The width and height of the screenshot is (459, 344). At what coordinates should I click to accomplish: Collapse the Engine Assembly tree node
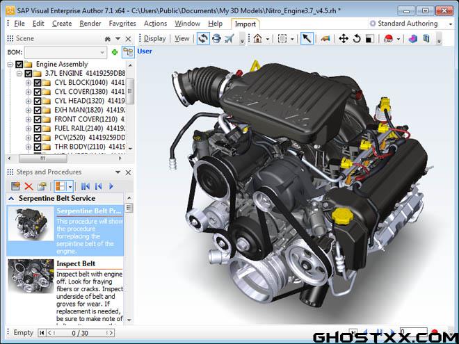click(10, 64)
